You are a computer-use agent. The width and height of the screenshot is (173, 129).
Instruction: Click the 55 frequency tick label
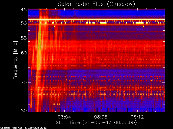pos(24,38)
